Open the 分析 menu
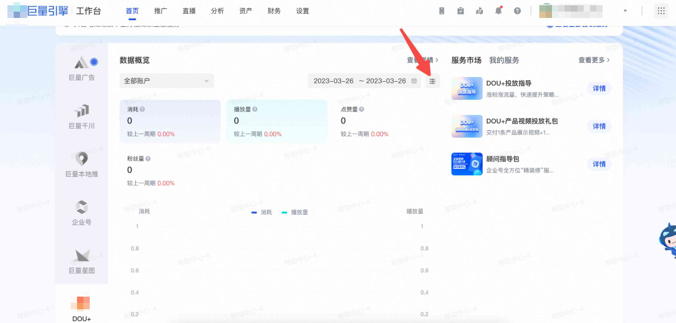This screenshot has height=323, width=676. 217,11
